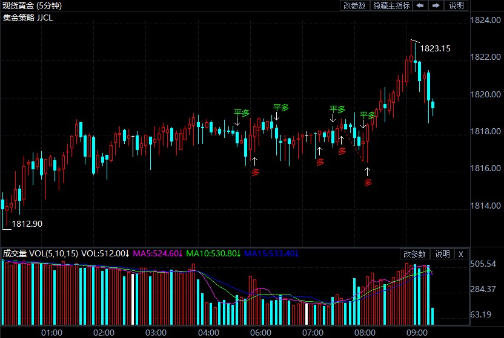
Task: Click the 1814.00 price axis label
Action: 485,206
